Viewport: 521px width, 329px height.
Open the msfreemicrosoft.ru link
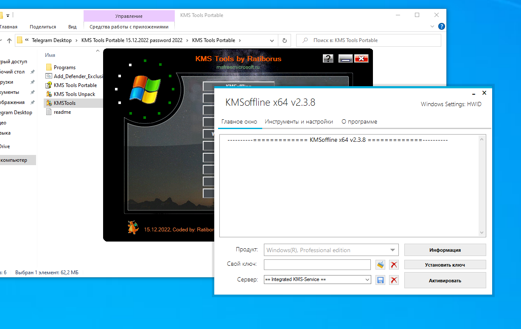[x=238, y=67]
